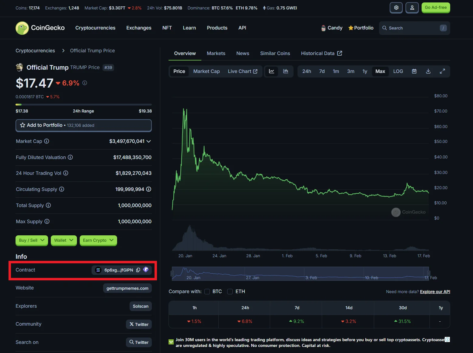The width and height of the screenshot is (473, 353).
Task: Open the Wallet dropdown
Action: pos(64,240)
